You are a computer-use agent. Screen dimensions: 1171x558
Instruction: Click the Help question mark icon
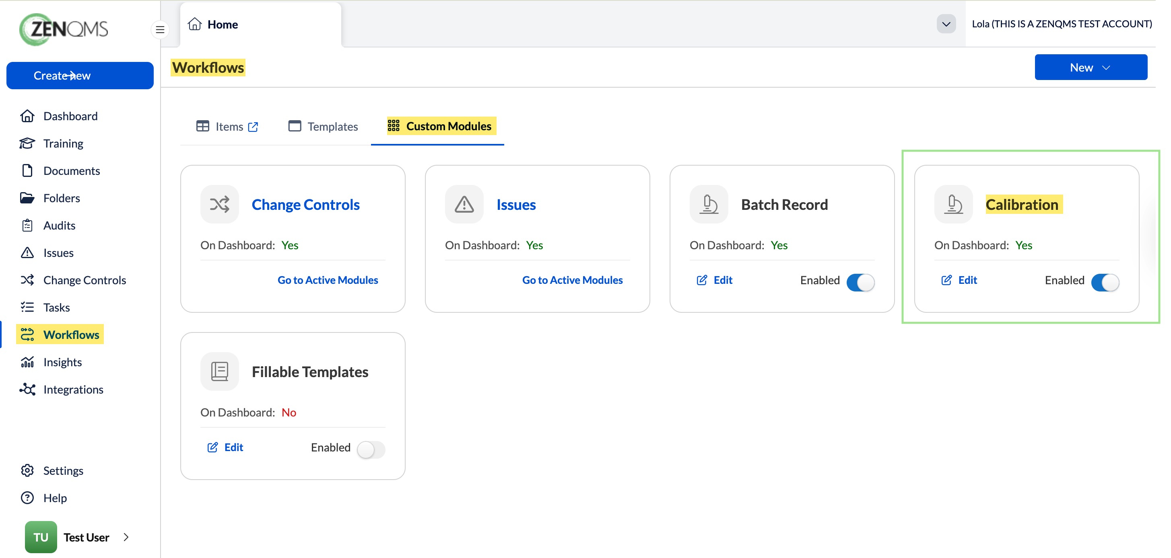[27, 498]
